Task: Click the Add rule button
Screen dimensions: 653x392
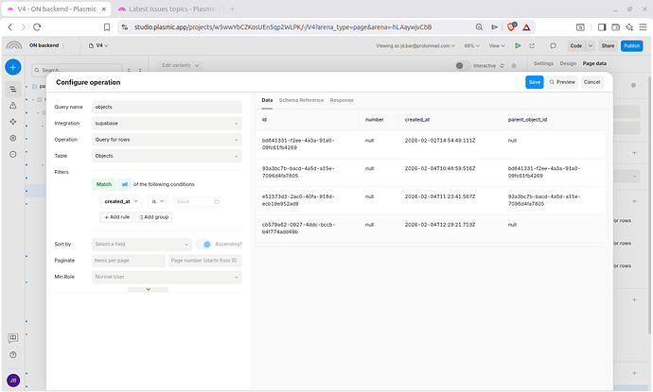Action: click(116, 217)
